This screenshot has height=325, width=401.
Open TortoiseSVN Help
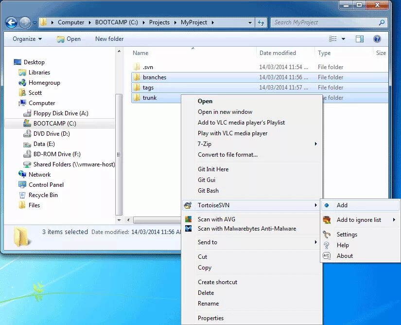[x=343, y=245]
